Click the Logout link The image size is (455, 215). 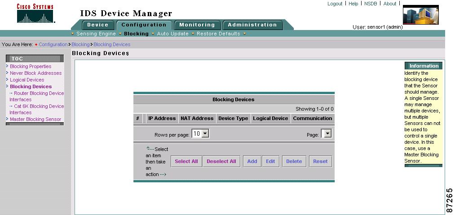point(335,4)
